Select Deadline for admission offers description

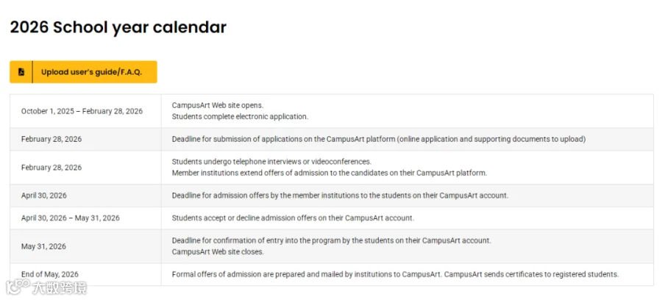[x=340, y=196]
